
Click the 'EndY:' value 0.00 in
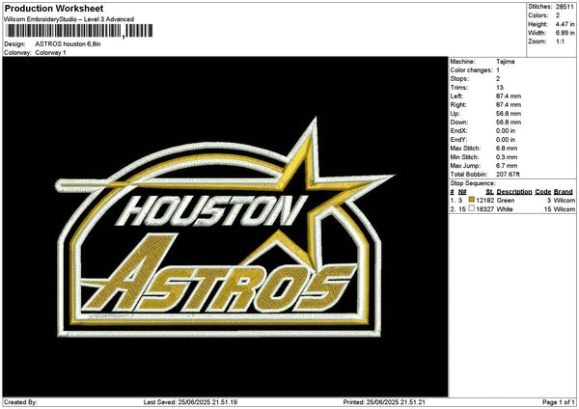point(506,140)
